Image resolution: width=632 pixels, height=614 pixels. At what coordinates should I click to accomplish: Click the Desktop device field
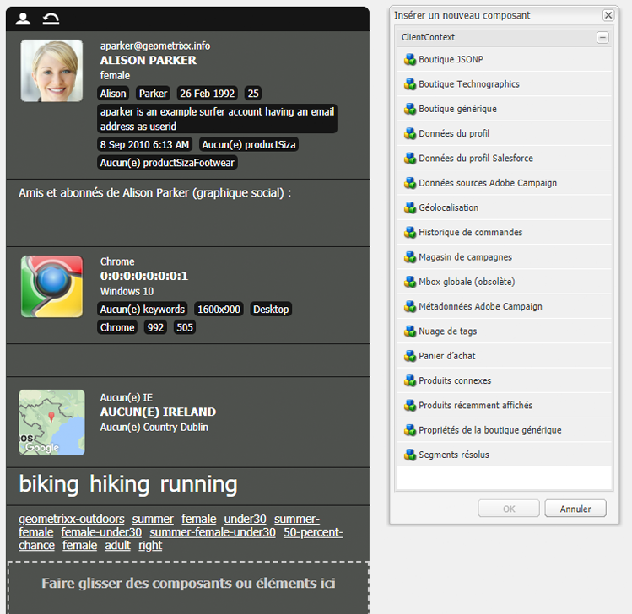(271, 310)
